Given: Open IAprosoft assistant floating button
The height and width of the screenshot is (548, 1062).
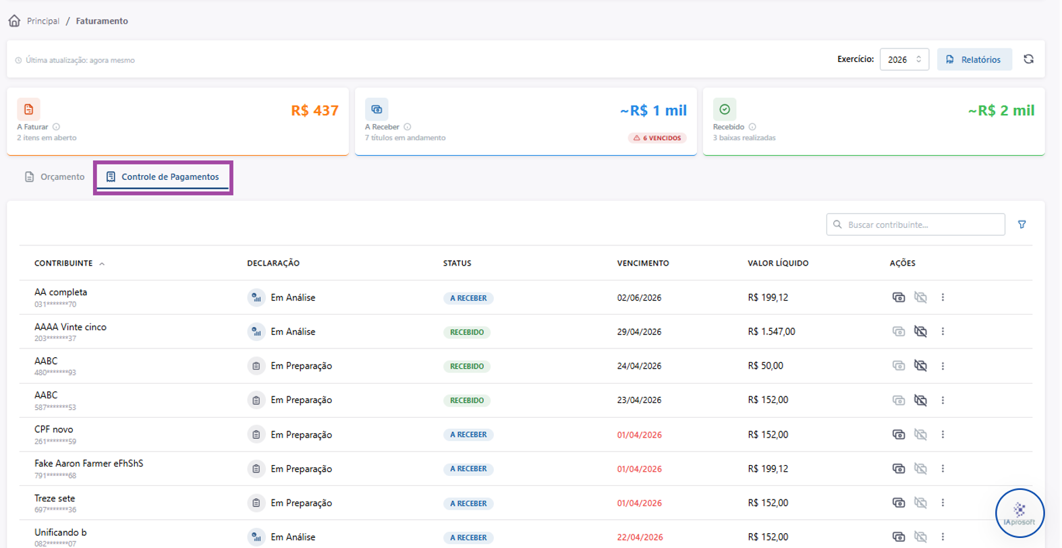Looking at the screenshot, I should point(1019,513).
